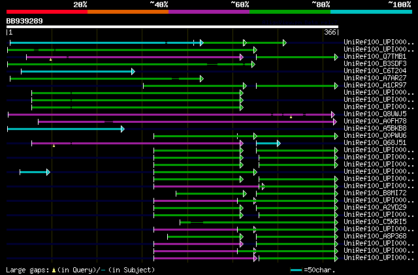Click the yellow gap marker in Q68J51 row
The image size is (418, 275).
pyautogui.click(x=54, y=146)
